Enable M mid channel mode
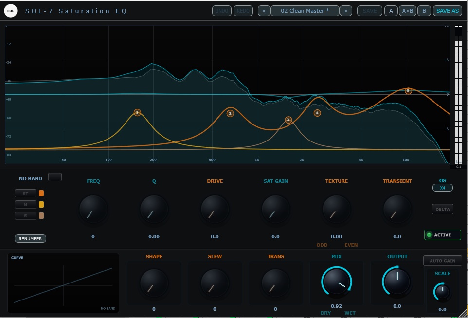 click(25, 204)
